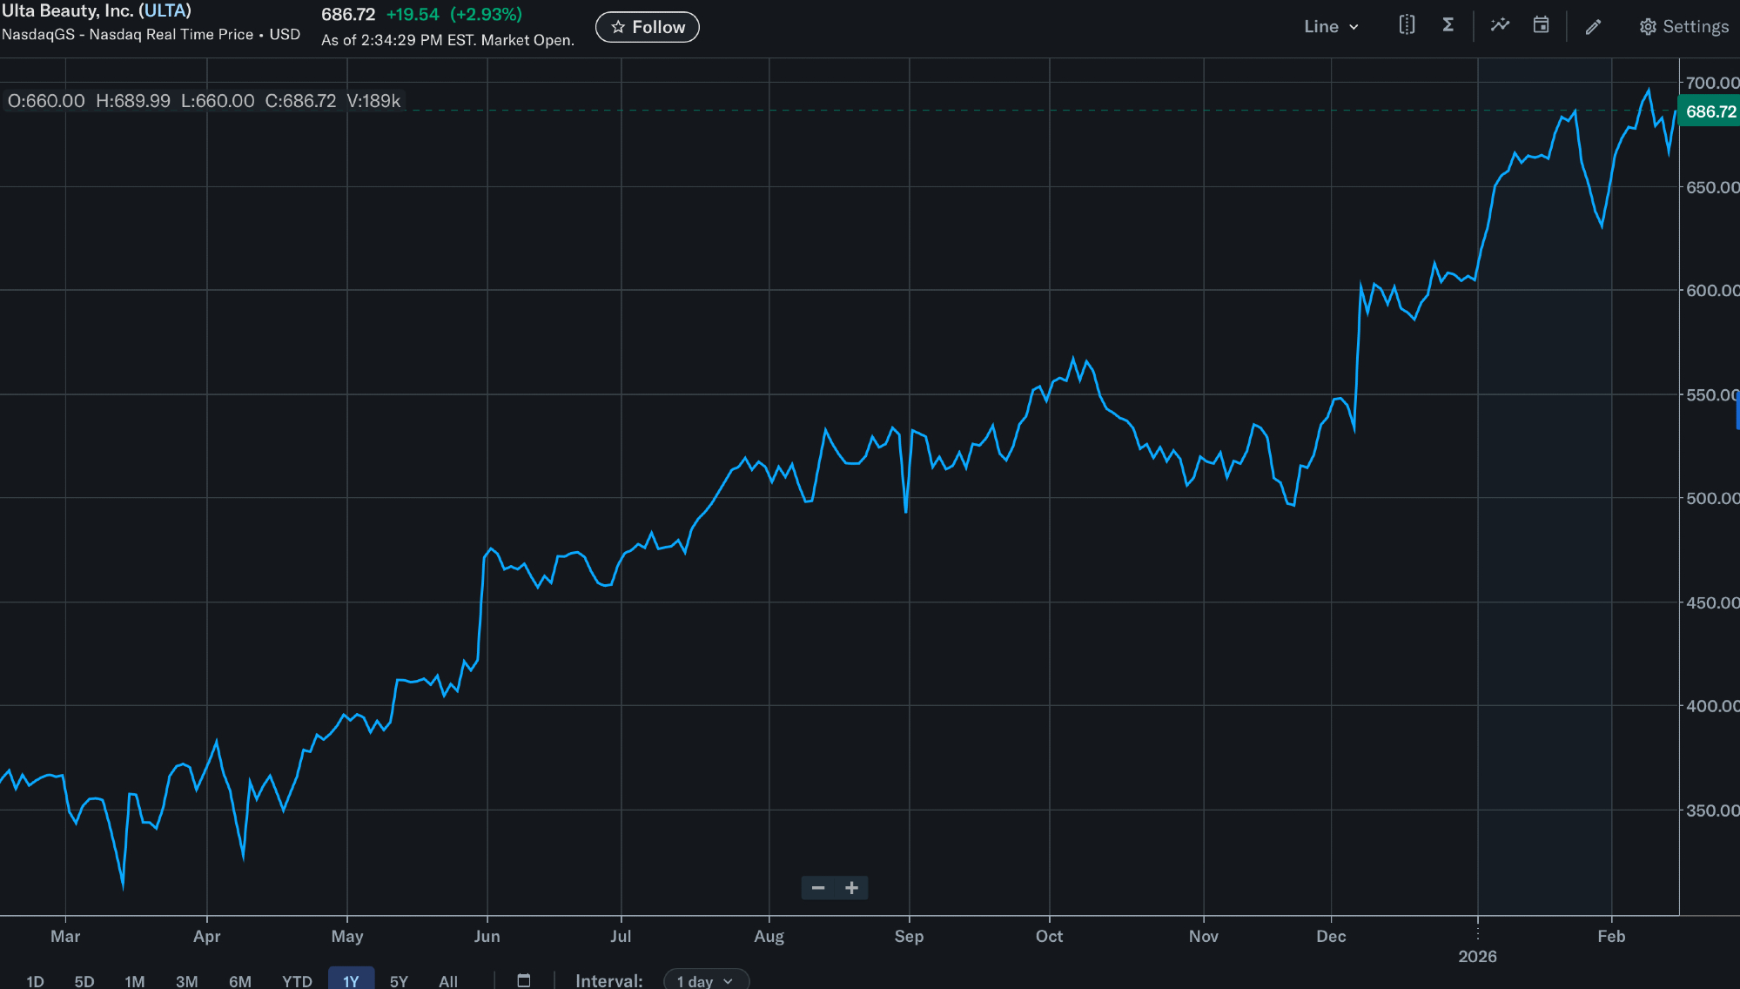The height and width of the screenshot is (989, 1740).
Task: Switch range to 1D
Action: click(35, 981)
